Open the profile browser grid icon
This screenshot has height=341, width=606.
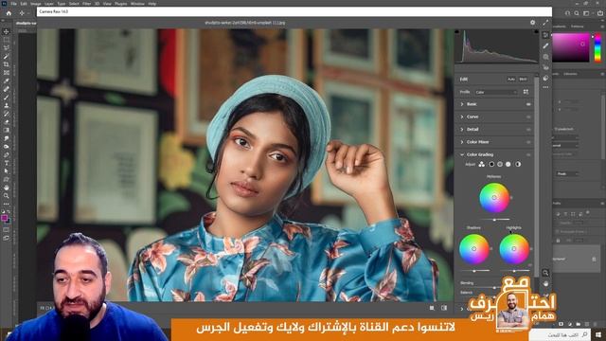coord(526,92)
